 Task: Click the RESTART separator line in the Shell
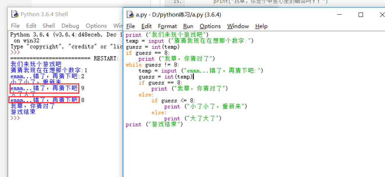[x=65, y=58]
